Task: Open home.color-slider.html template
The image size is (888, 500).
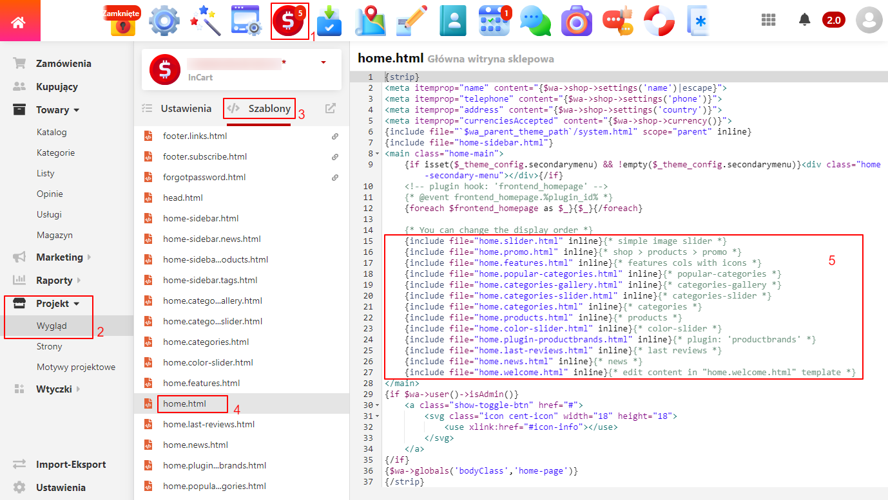Action: 208,362
